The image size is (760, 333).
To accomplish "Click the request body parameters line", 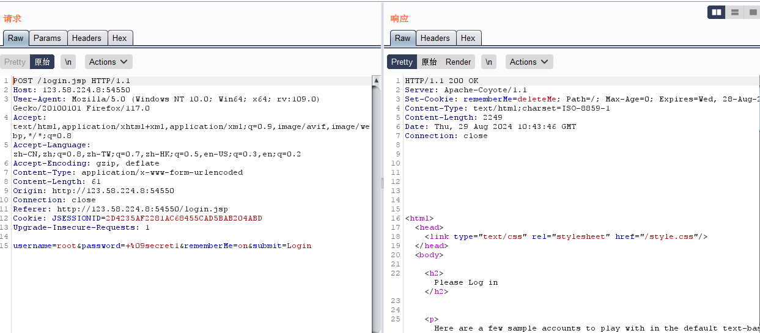I will [x=162, y=246].
